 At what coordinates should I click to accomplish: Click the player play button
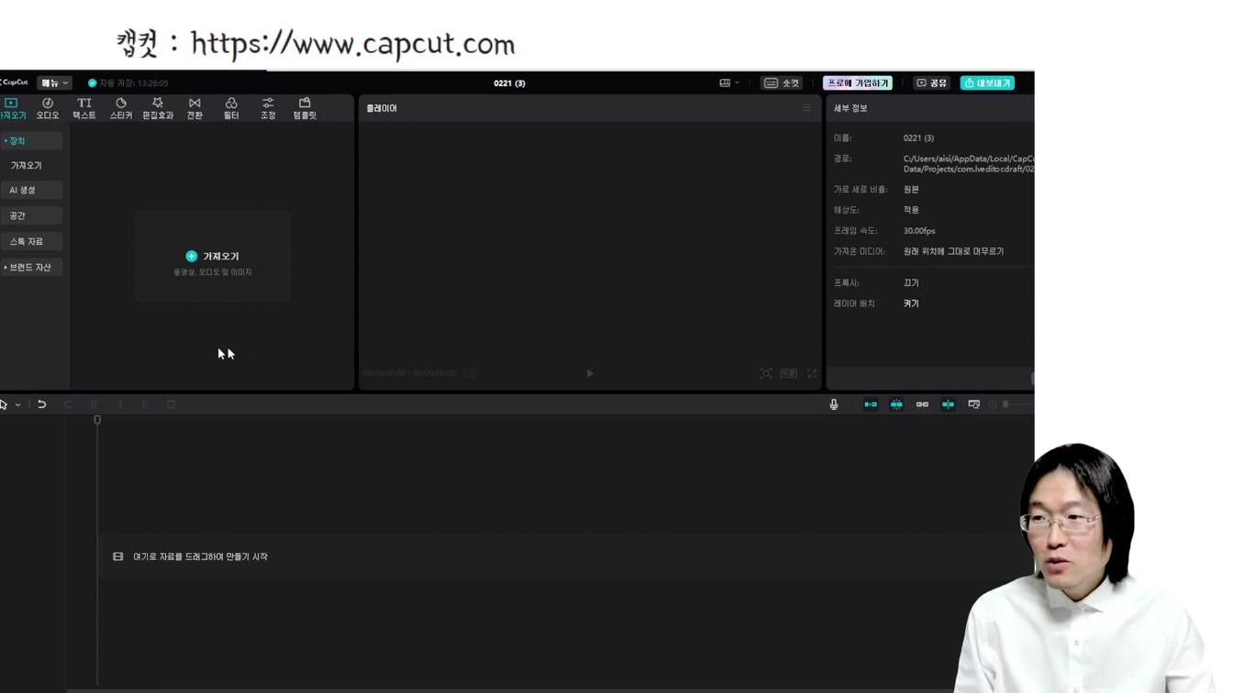590,373
